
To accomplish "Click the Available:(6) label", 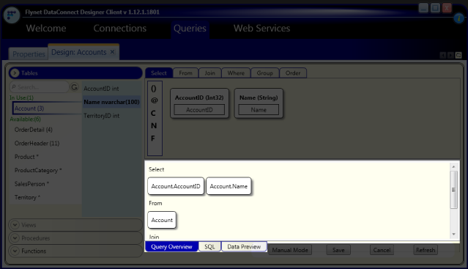I will pyautogui.click(x=25, y=119).
